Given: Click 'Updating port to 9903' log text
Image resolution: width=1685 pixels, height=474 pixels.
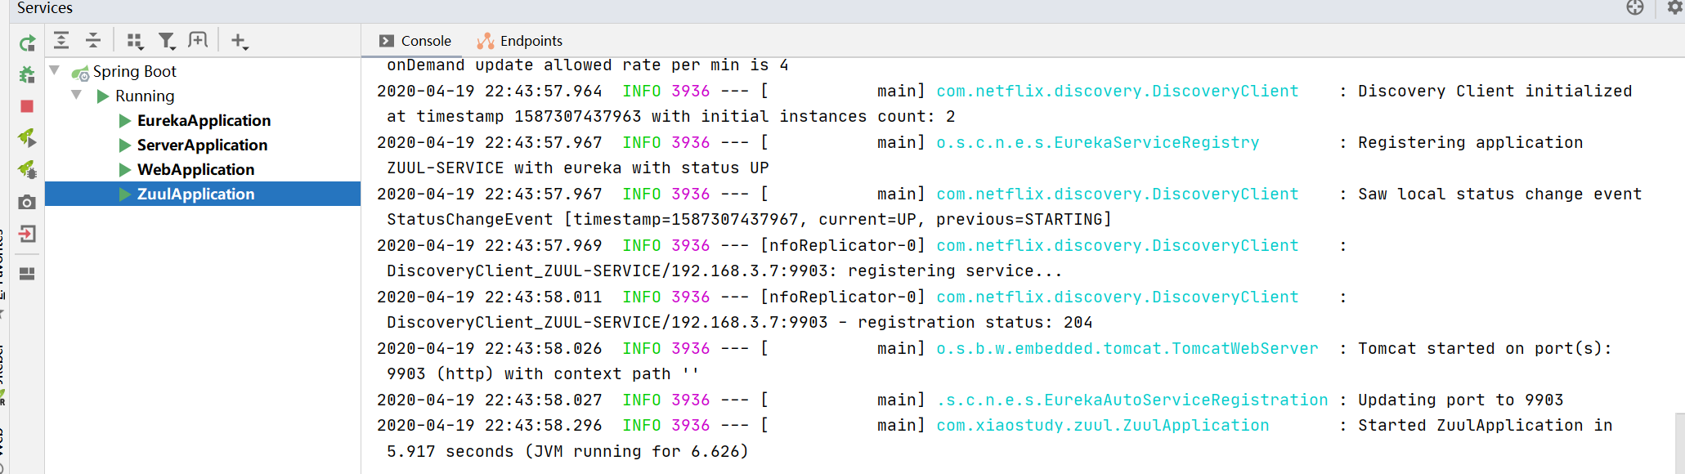Looking at the screenshot, I should (x=1460, y=400).
